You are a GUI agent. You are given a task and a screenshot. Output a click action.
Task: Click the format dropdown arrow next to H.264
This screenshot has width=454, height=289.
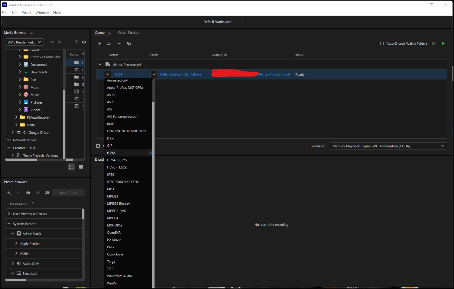(108, 74)
